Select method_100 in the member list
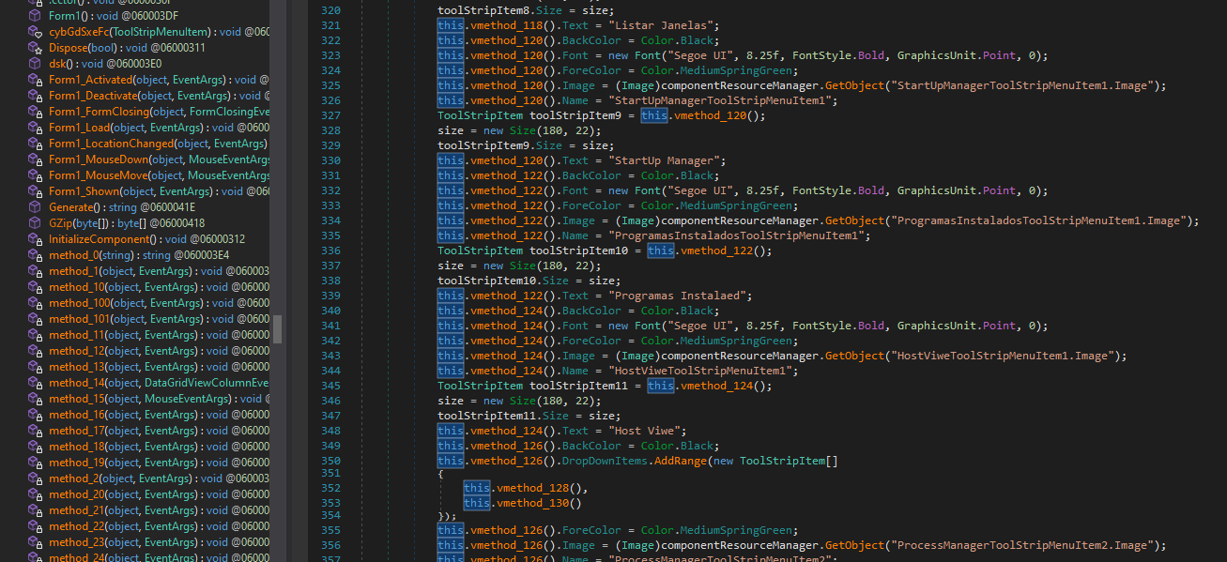1227x562 pixels. [x=79, y=303]
